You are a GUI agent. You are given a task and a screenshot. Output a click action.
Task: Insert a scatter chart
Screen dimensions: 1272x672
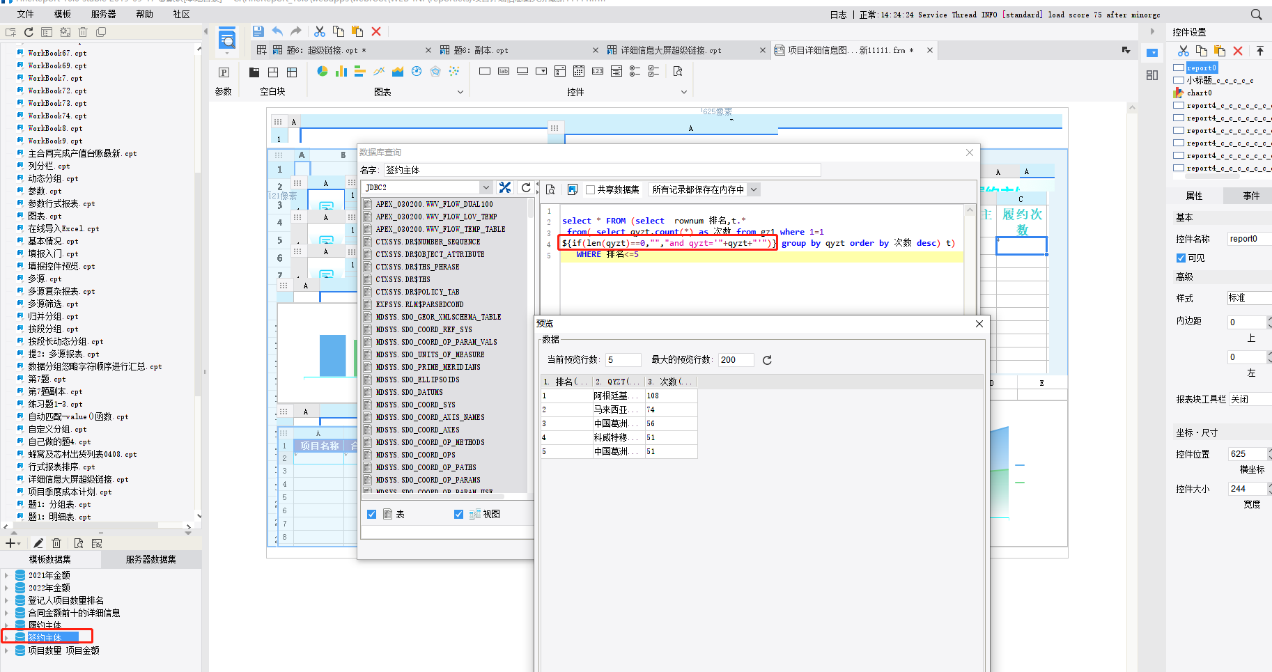coord(454,71)
